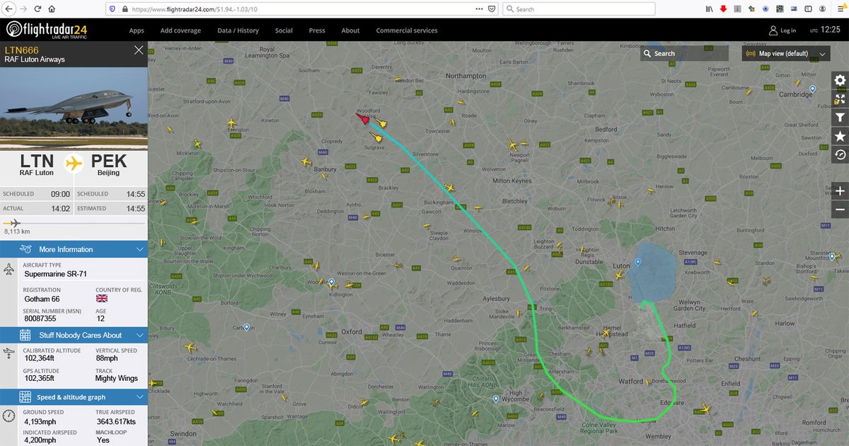Open playback history clock icon

point(840,154)
